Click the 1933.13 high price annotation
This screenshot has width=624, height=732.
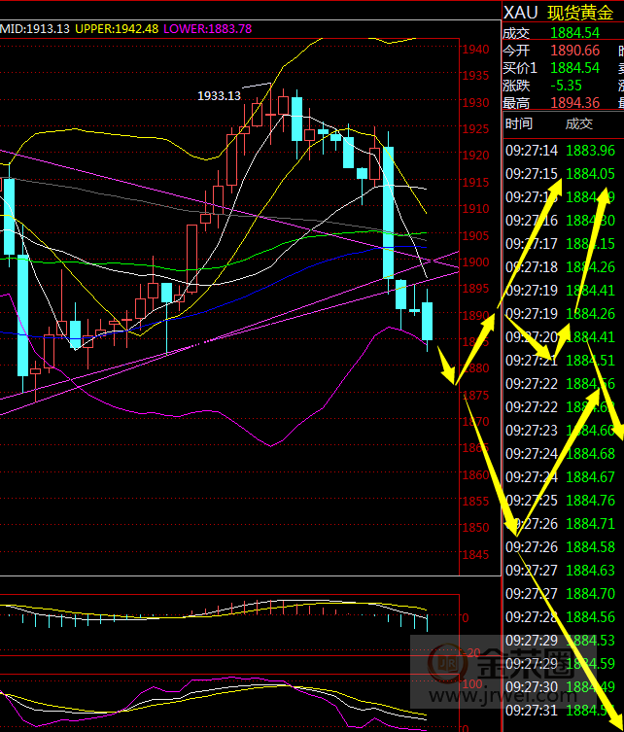[x=219, y=95]
